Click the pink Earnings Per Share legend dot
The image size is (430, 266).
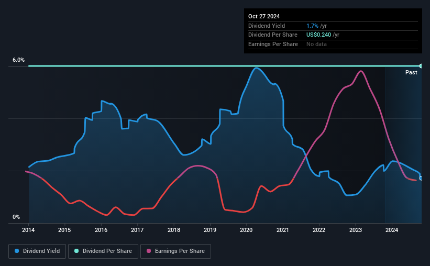pos(149,251)
